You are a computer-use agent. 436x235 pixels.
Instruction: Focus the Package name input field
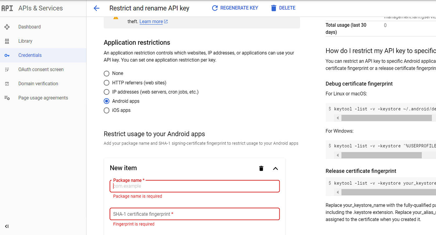click(195, 186)
